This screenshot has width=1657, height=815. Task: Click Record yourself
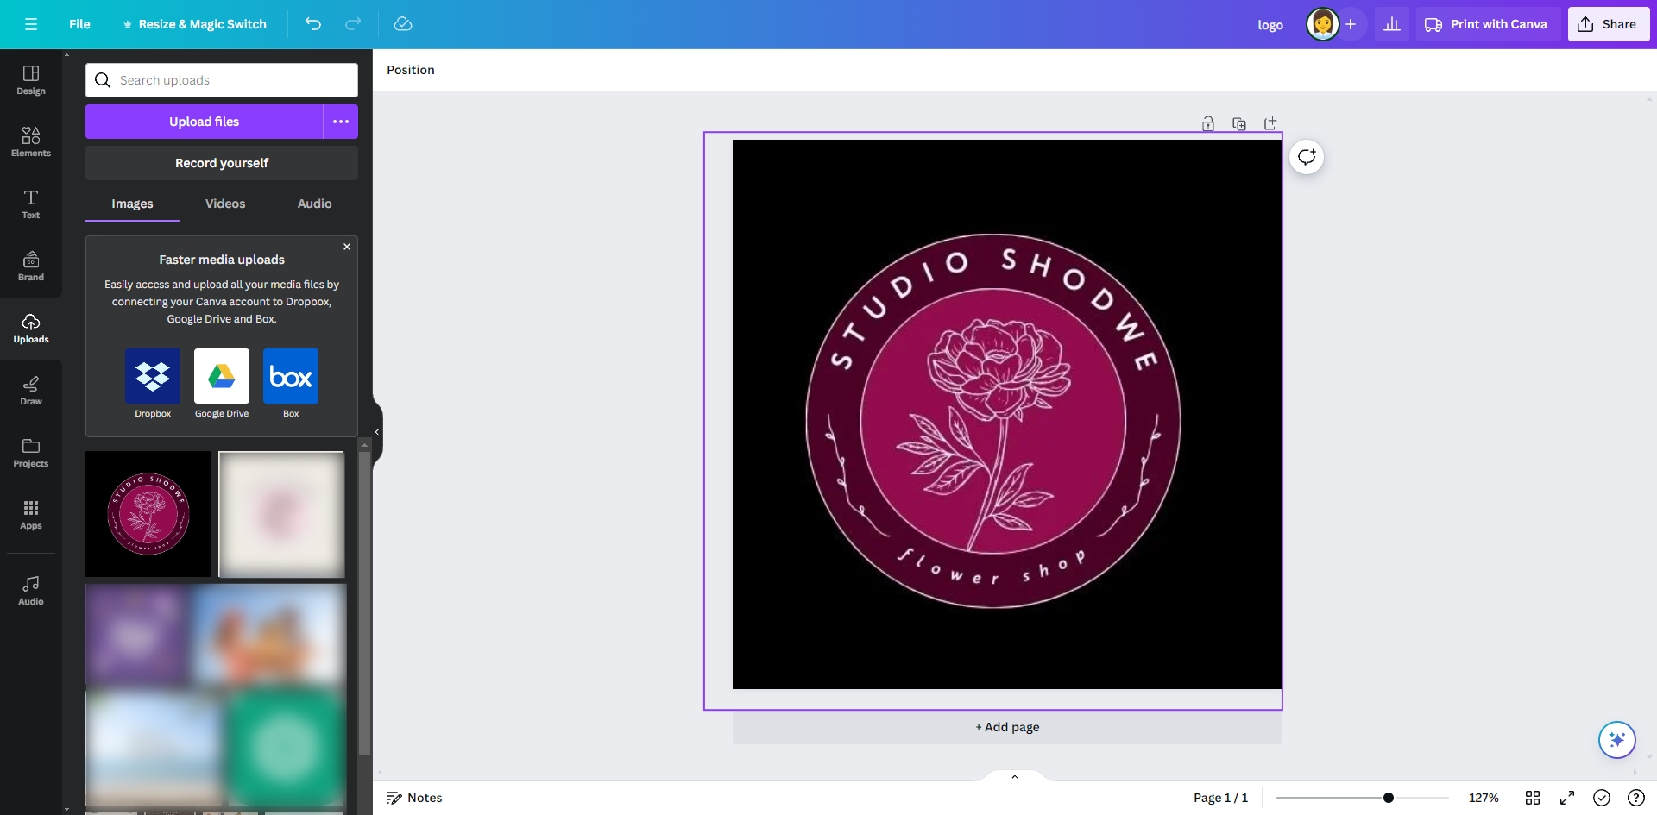click(222, 163)
